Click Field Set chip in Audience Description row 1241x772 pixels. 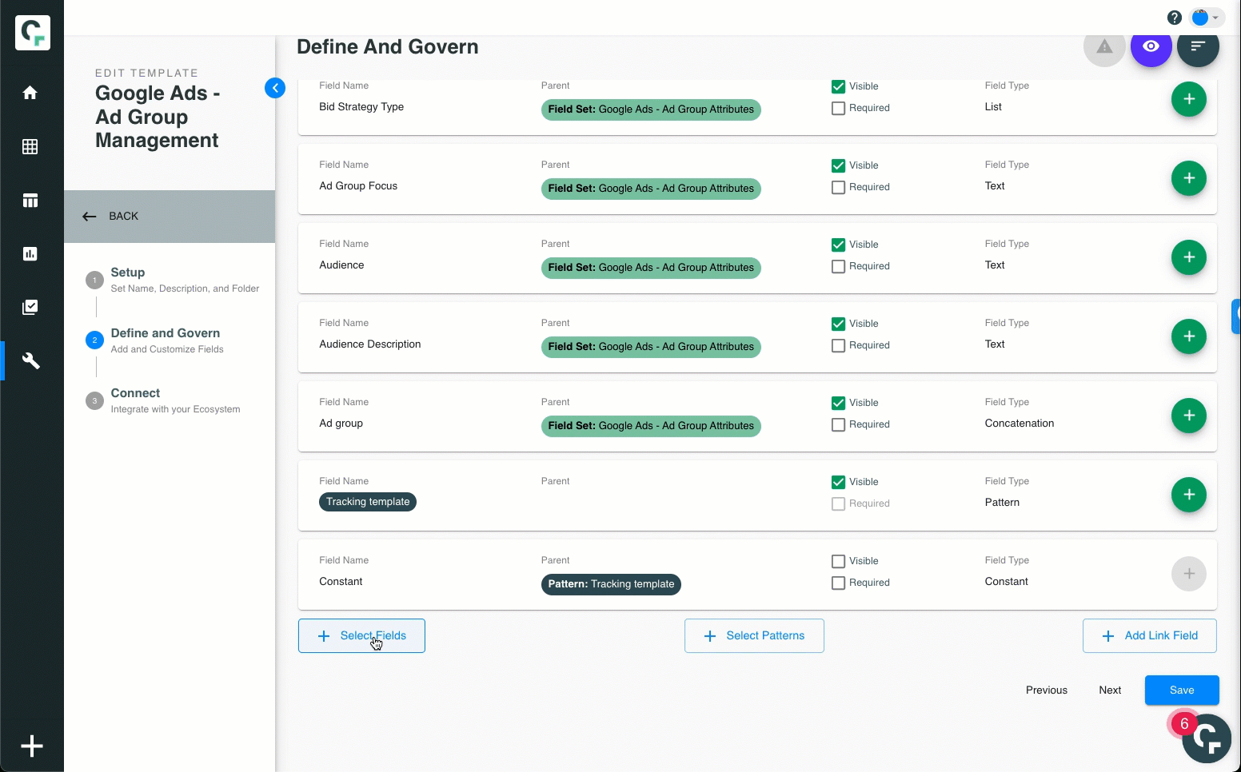651,347
